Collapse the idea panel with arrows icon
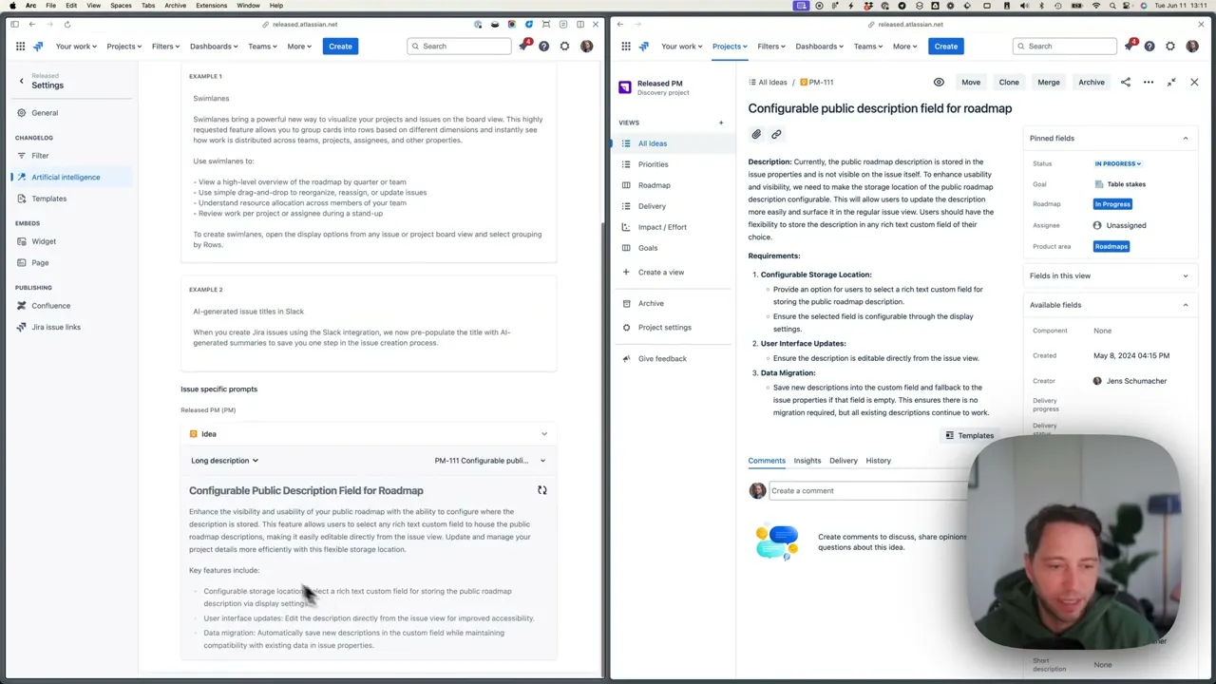This screenshot has height=684, width=1216. point(1171,82)
